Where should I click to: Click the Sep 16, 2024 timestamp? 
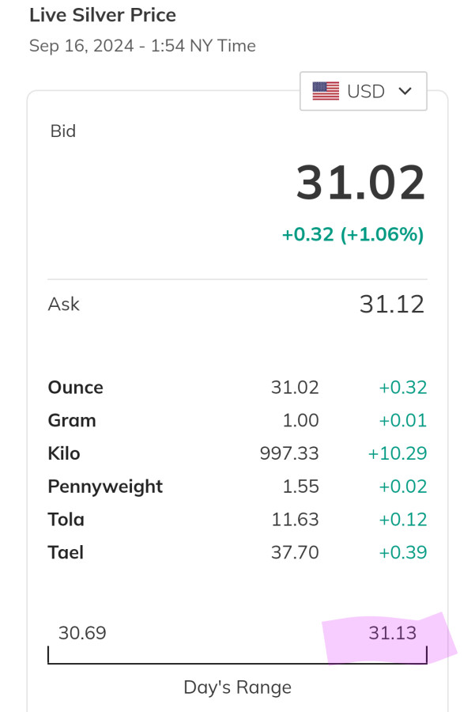142,46
